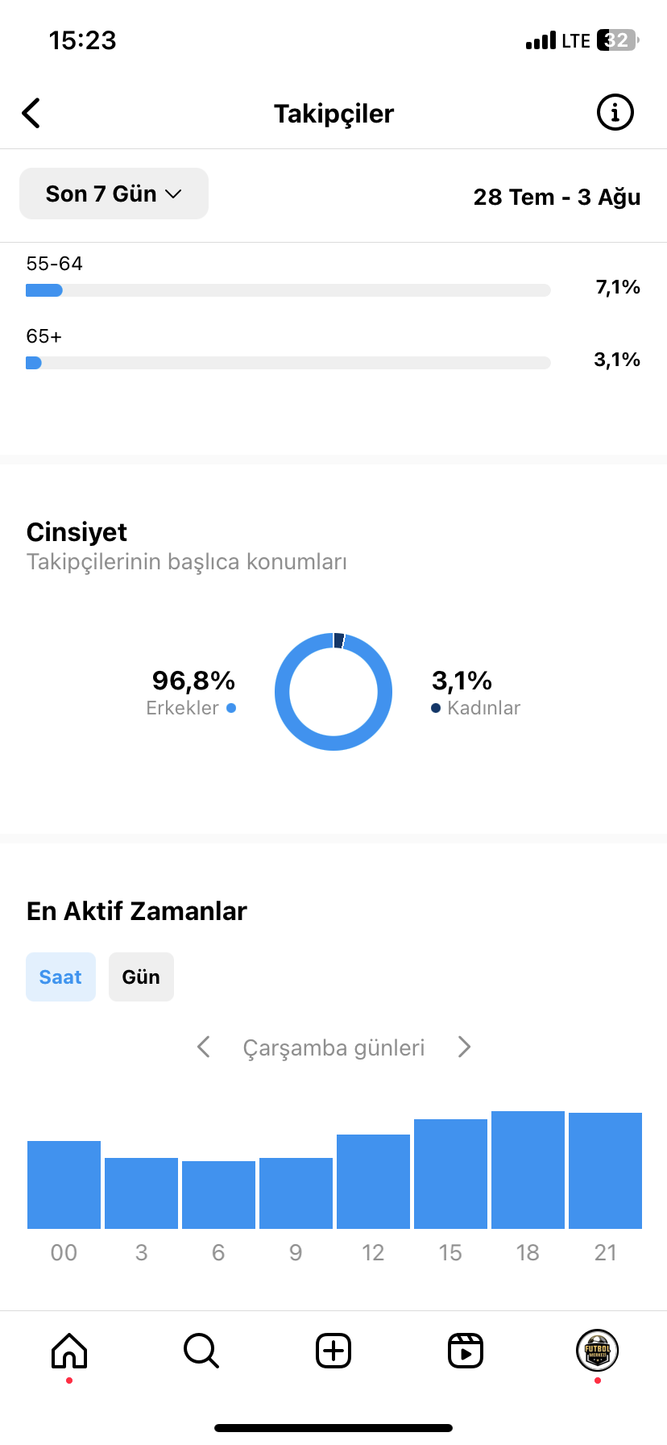Tap the 65+ age progress bar
The image size is (667, 1445).
coord(288,363)
